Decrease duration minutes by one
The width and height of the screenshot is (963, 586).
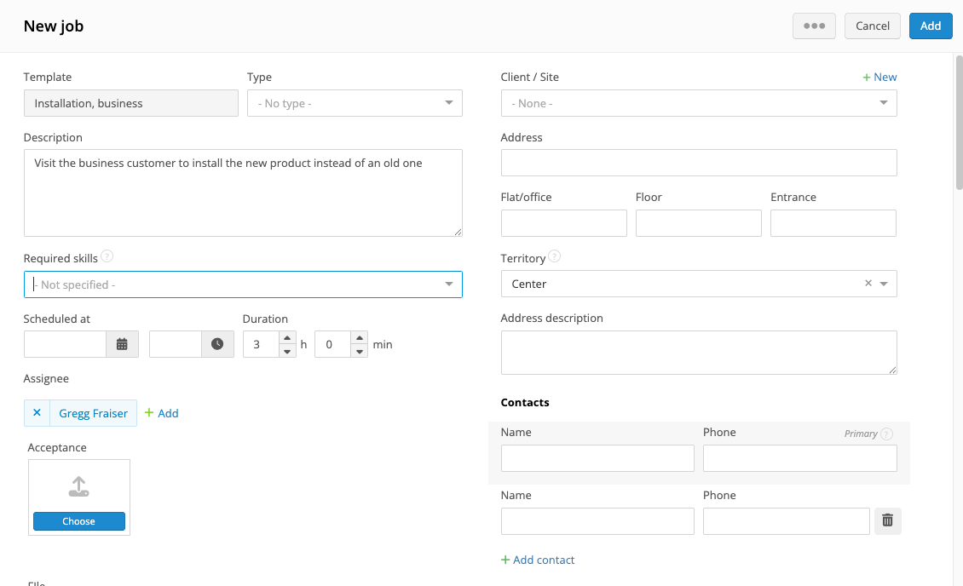point(360,351)
